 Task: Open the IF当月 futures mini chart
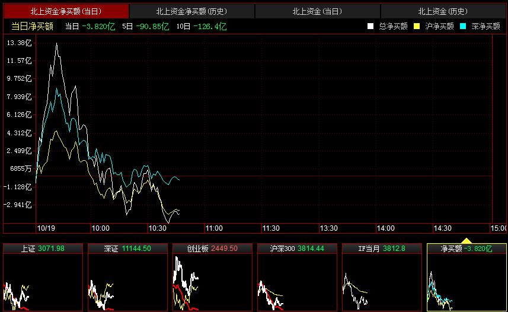382,277
